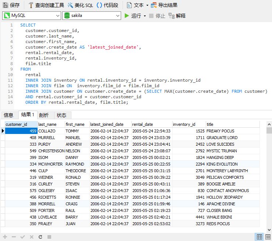
Task: Select the cell RAYMOND
Action: [77, 164]
